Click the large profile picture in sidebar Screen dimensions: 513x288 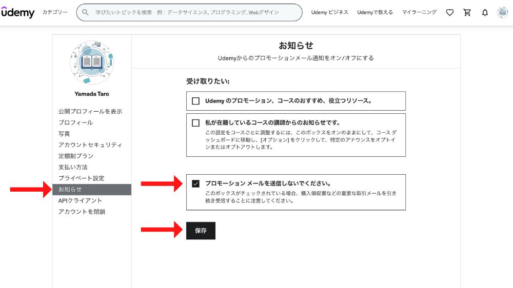92,62
